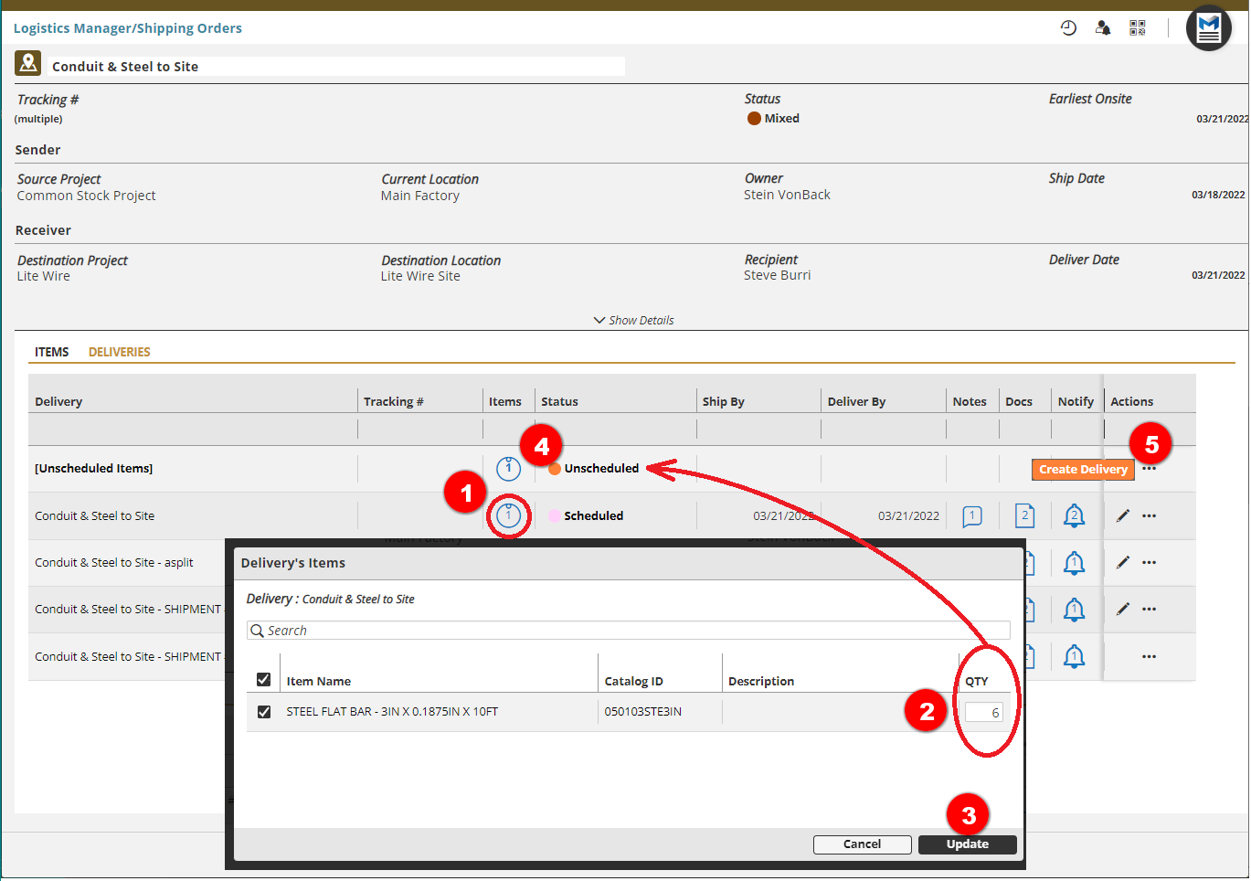Open docs icon for Conduit & Steel to Site

pos(1024,515)
